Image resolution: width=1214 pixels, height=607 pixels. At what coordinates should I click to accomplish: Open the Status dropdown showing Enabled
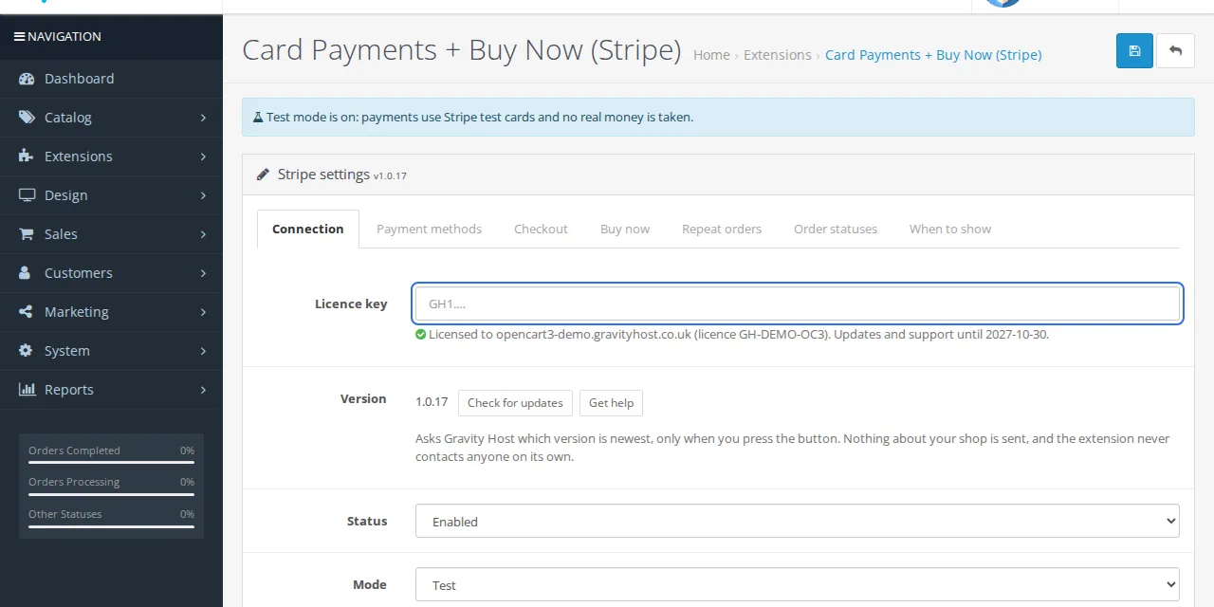click(798, 521)
